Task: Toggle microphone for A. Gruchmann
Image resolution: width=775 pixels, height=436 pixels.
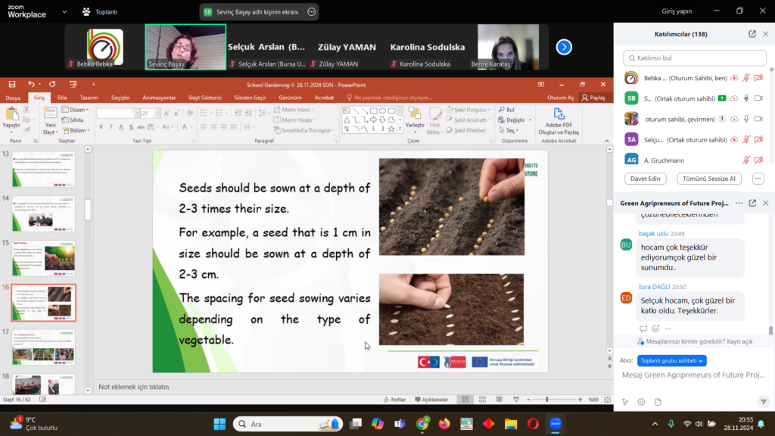Action: coord(746,160)
